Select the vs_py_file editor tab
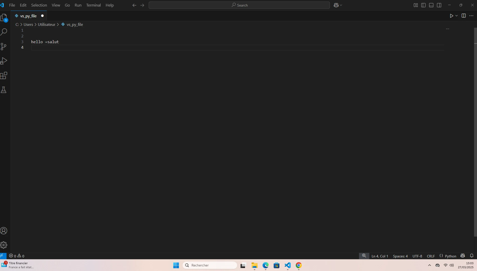Viewport: 477px width, 271px height. (x=28, y=16)
